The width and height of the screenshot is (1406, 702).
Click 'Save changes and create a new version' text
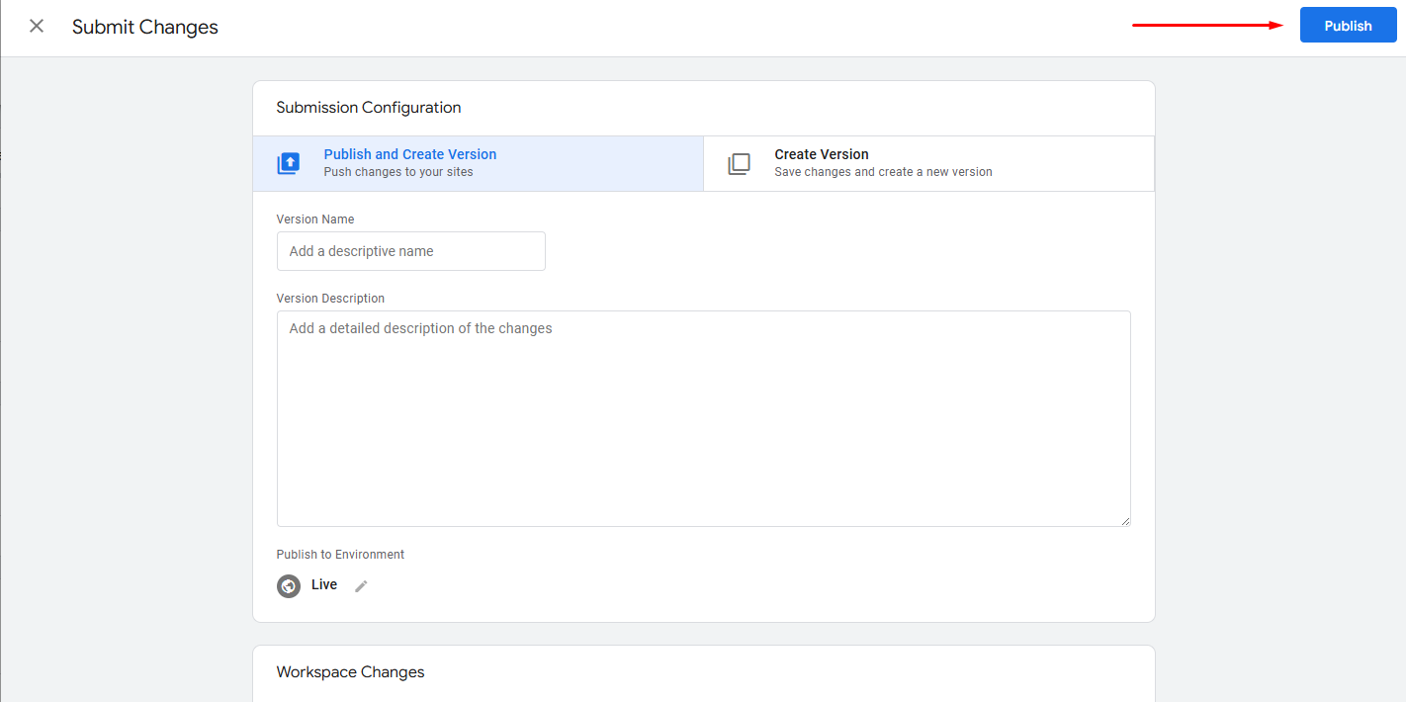[x=883, y=172]
